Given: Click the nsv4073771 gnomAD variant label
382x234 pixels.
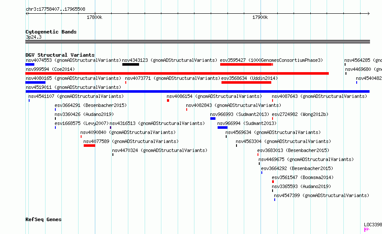Looking at the screenshot, I should point(173,78).
